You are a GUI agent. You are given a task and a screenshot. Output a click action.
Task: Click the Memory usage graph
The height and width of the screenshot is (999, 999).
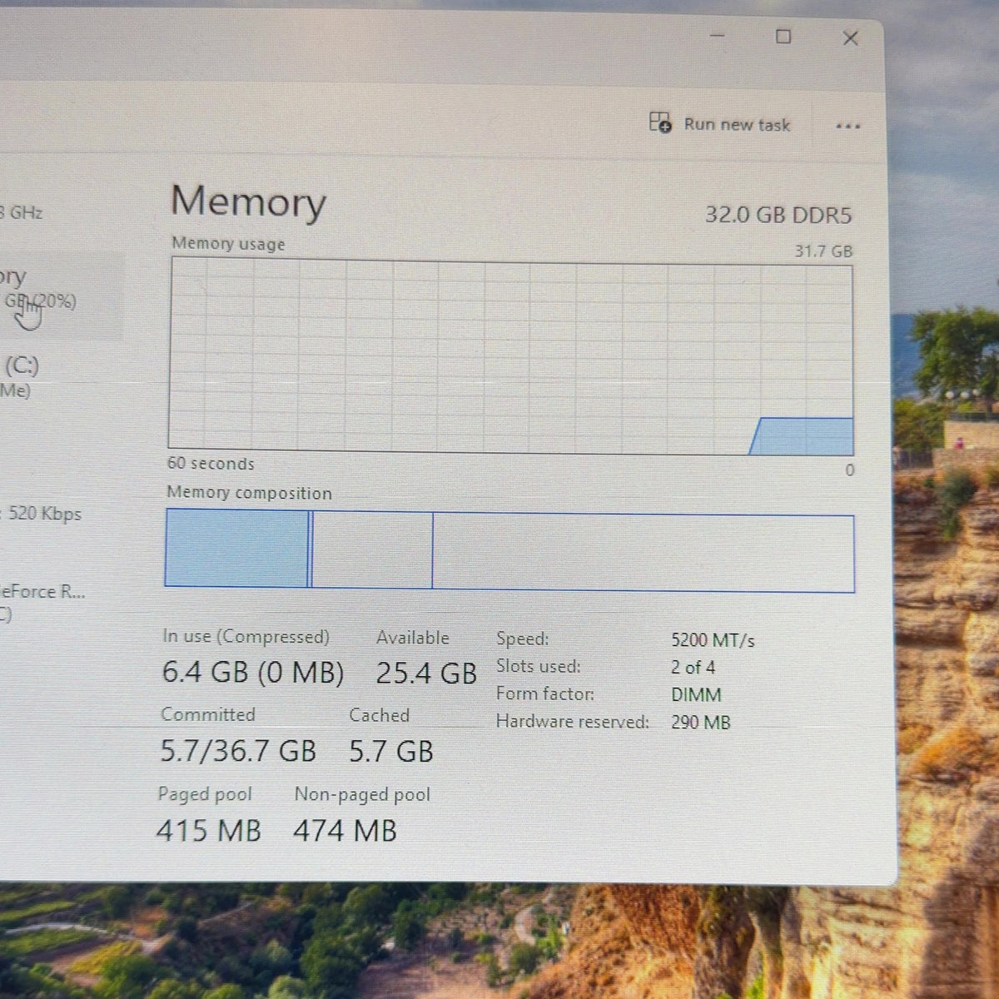pos(511,355)
